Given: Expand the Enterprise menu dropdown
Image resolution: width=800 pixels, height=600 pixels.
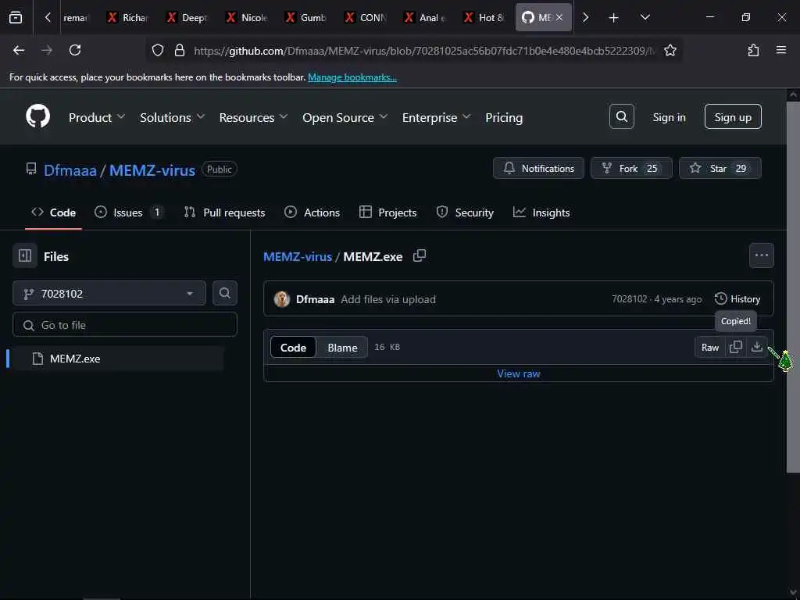Looking at the screenshot, I should [436, 117].
